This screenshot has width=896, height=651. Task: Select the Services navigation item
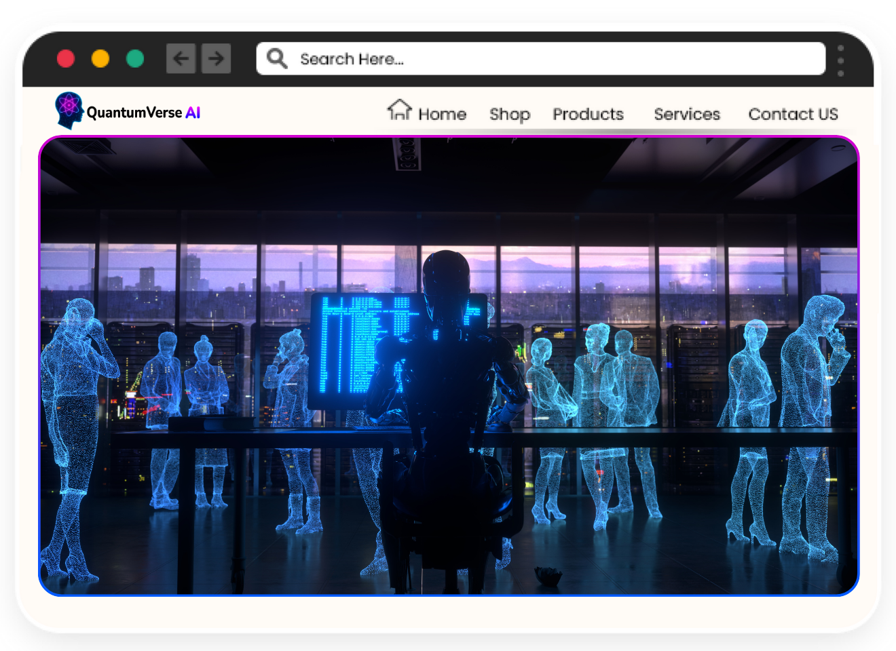coord(687,114)
